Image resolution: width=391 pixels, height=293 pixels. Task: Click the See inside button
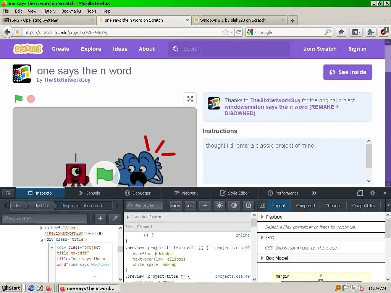tap(347, 72)
